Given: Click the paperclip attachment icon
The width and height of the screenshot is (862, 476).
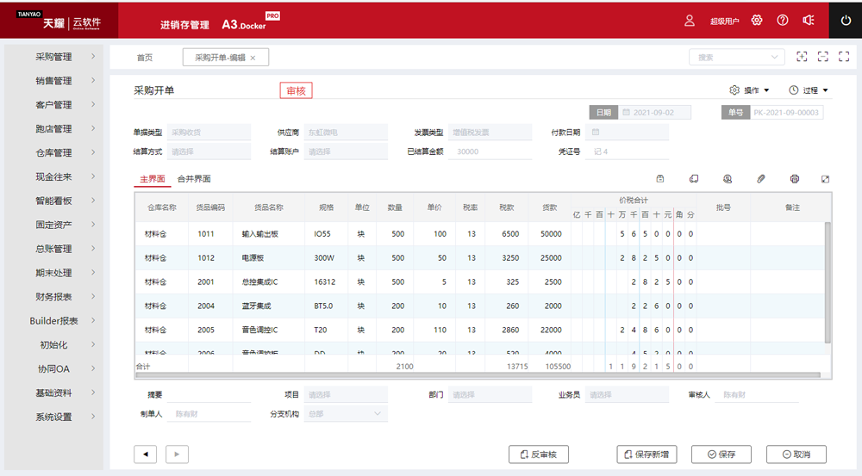Looking at the screenshot, I should 761,179.
